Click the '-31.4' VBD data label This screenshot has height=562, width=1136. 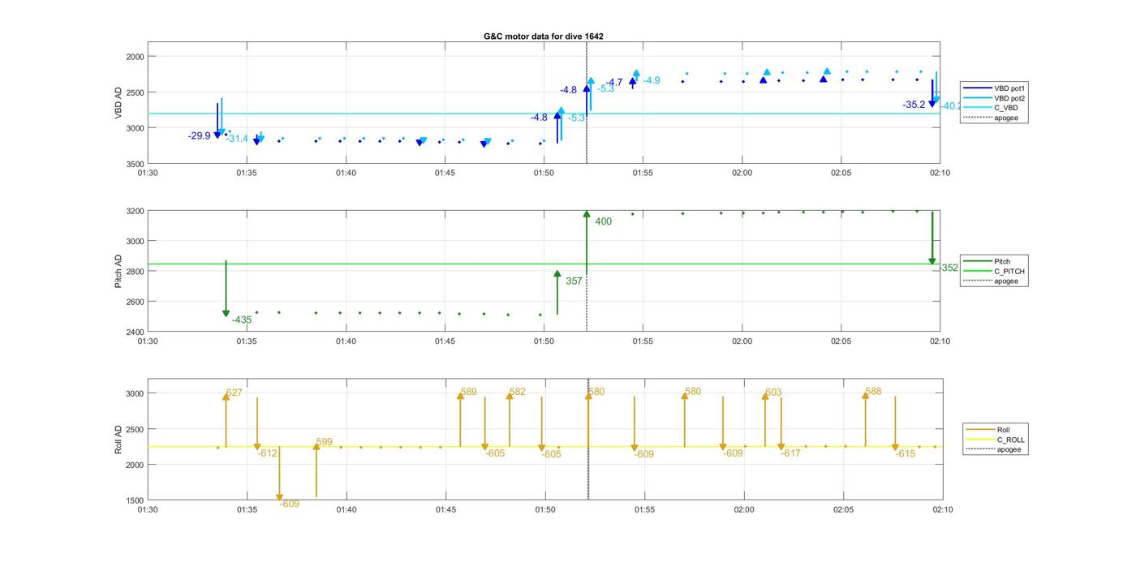237,139
